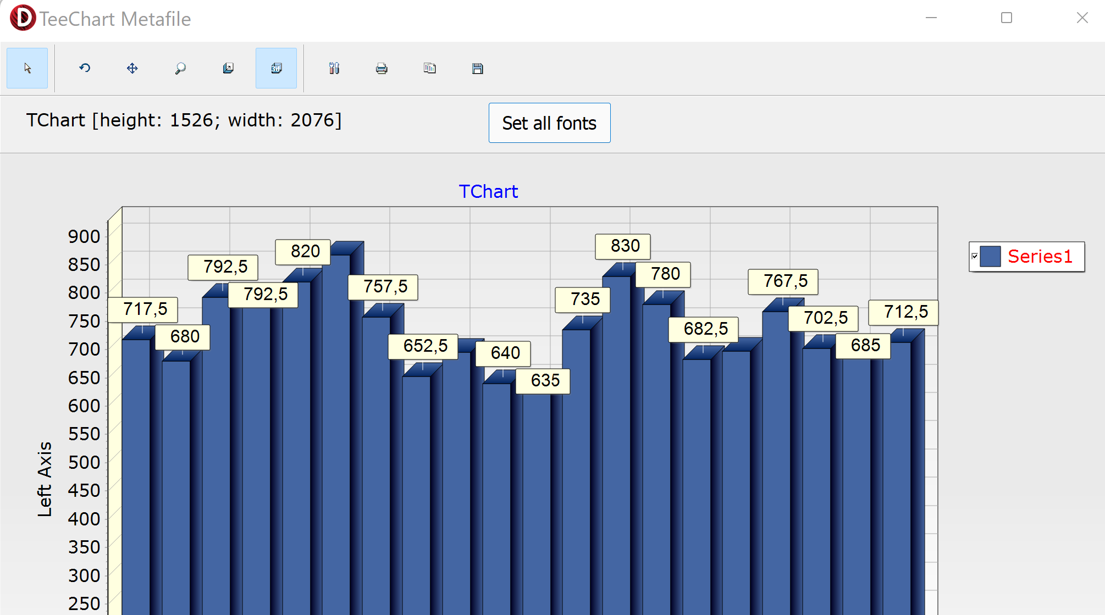Select the 767,5 mark label
1105x615 pixels.
click(783, 281)
